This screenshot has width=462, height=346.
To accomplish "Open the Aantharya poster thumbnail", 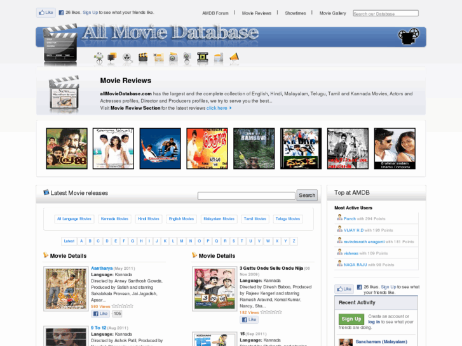I will [66, 289].
